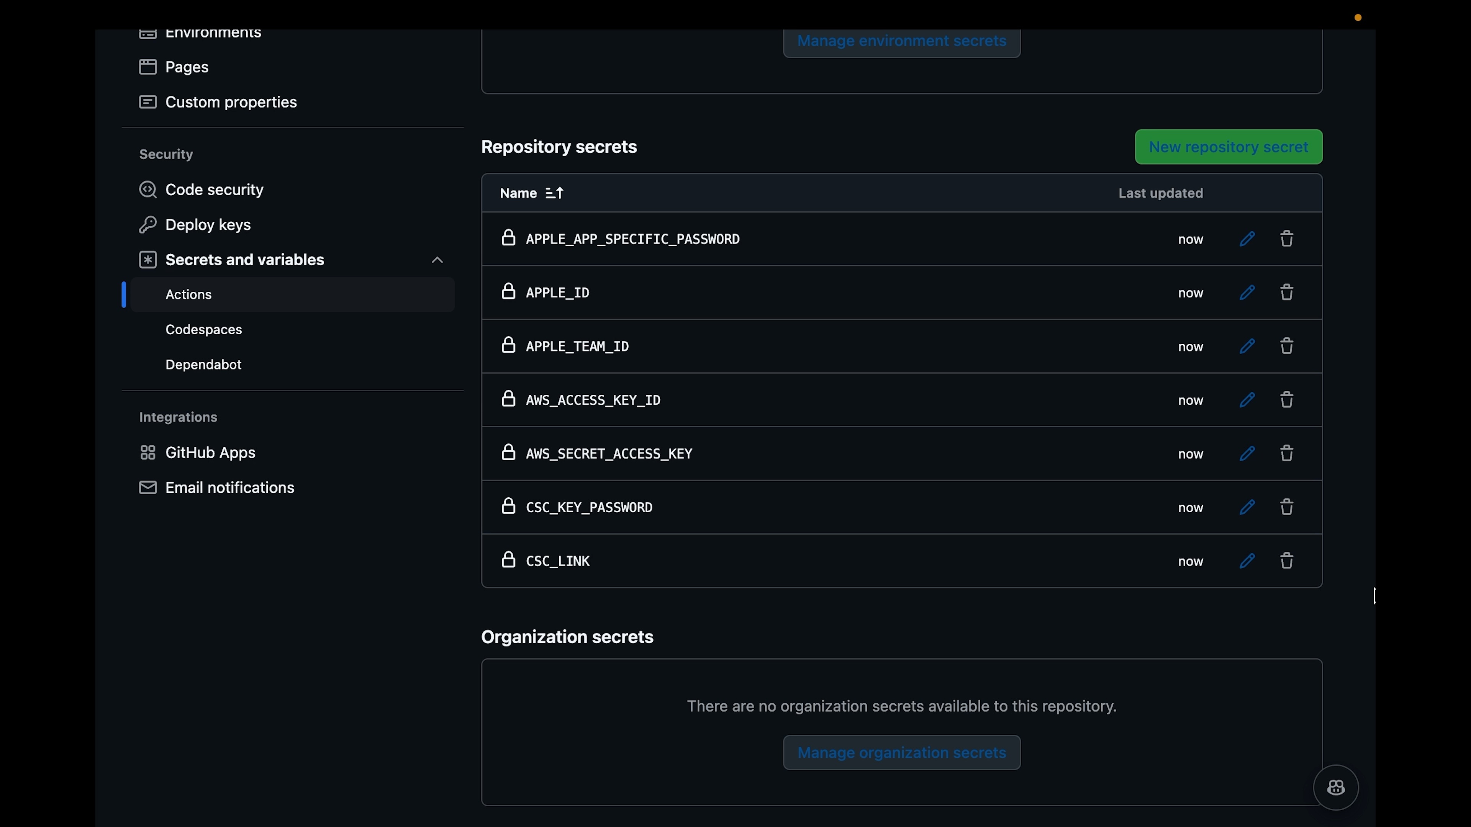
Task: Edit the APPLE_ID secret pencil icon
Action: coord(1247,292)
